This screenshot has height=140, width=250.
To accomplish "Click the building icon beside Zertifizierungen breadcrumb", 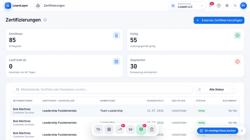I will coord(38,6).
